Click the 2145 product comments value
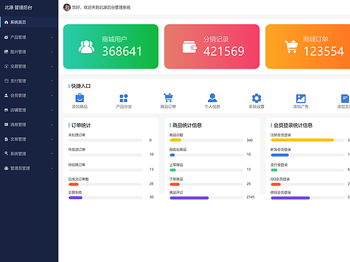Viewport: 350px width, 262px height. pyautogui.click(x=250, y=197)
